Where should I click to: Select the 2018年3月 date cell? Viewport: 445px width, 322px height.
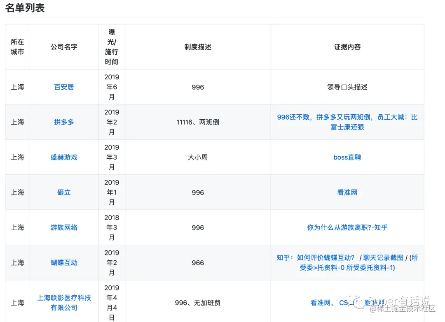click(x=112, y=227)
